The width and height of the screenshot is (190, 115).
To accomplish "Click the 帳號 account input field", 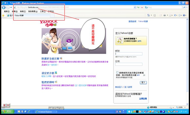I will 129,54.
